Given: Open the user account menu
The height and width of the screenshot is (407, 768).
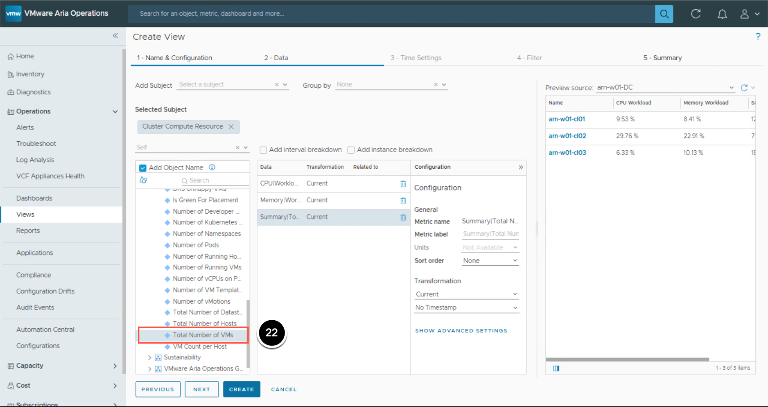Looking at the screenshot, I should [749, 14].
